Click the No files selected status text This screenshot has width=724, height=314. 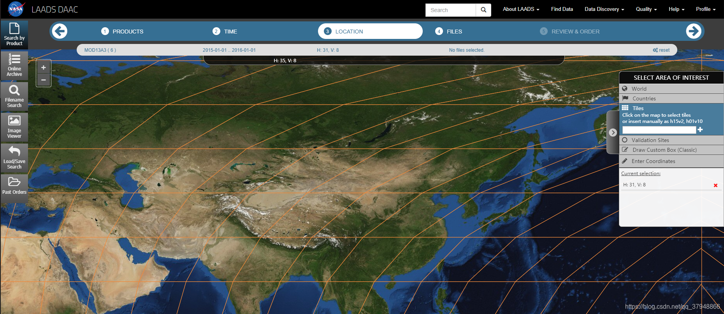coord(466,50)
